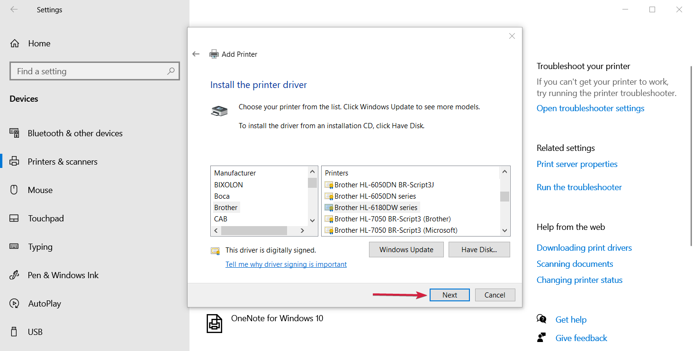Click the Brother HL-6180DW series driver icon
The height and width of the screenshot is (351, 693).
pyautogui.click(x=329, y=207)
